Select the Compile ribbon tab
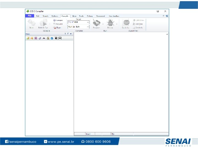This screenshot has width=198, height=148. [x=65, y=16]
